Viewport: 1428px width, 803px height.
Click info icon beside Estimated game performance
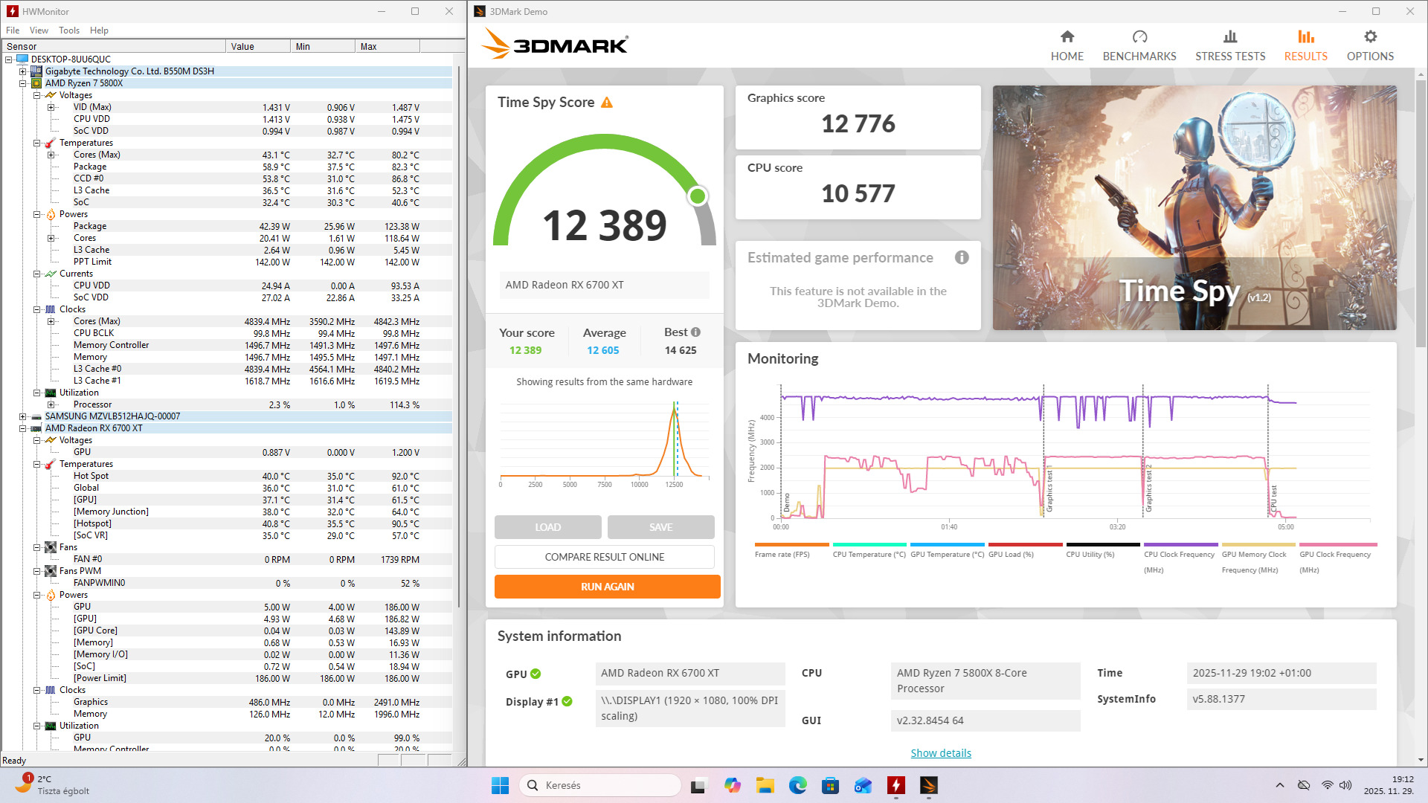click(x=961, y=258)
